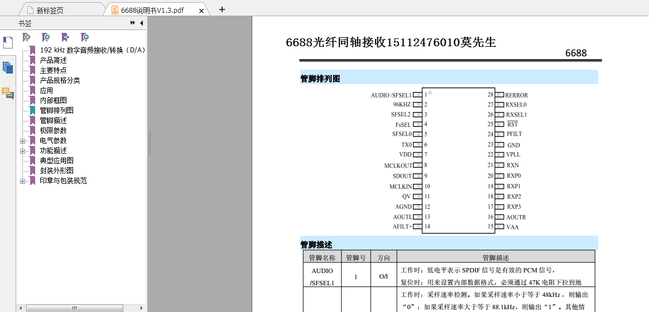Jump to the 产品简述 bookmark
This screenshot has width=649, height=312.
pyautogui.click(x=53, y=60)
